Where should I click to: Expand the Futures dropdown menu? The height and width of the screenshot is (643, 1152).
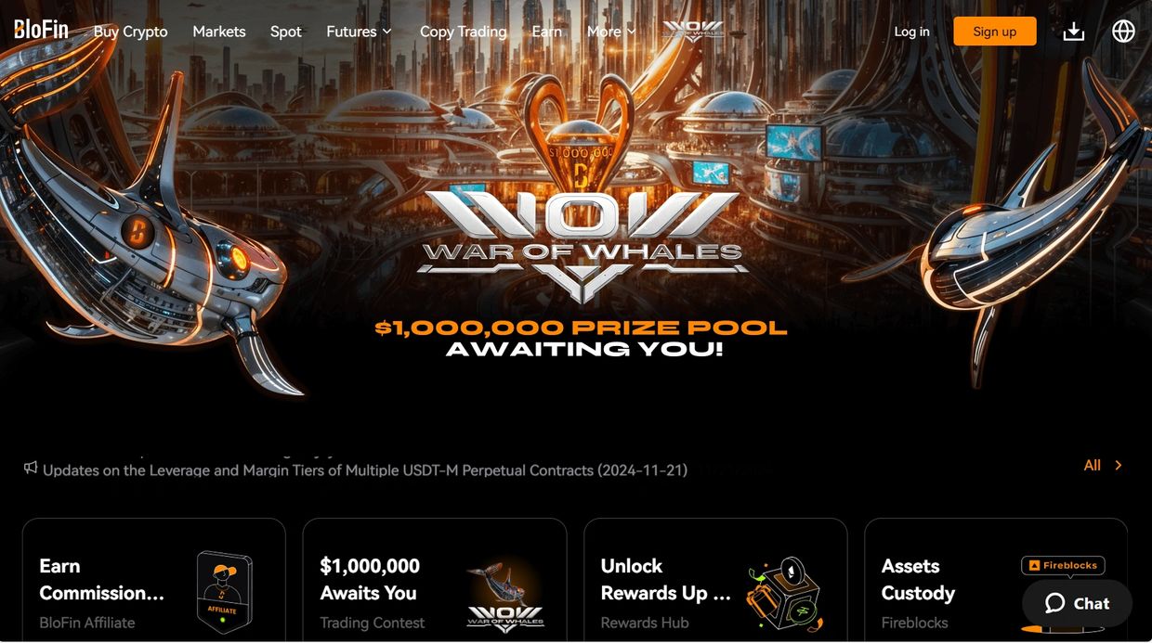[x=359, y=32]
